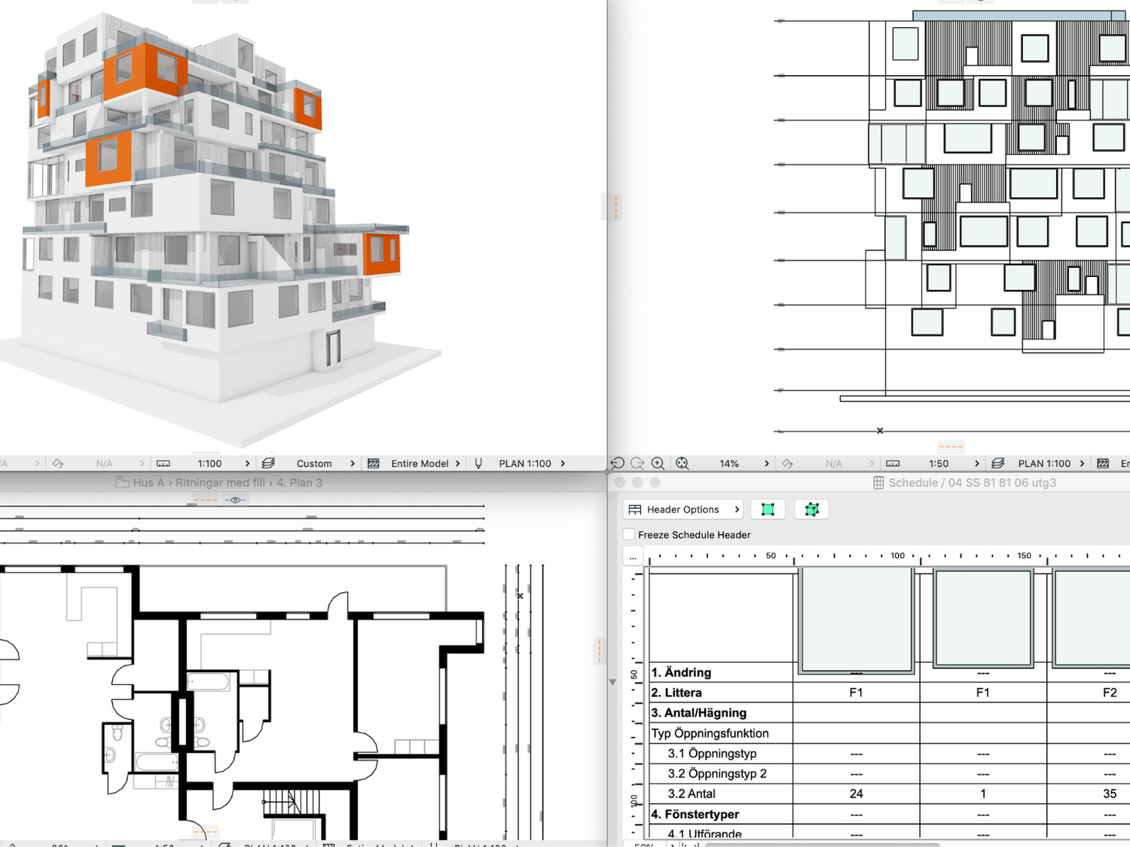Toggle the orange dashed line tab marker

click(205, 500)
